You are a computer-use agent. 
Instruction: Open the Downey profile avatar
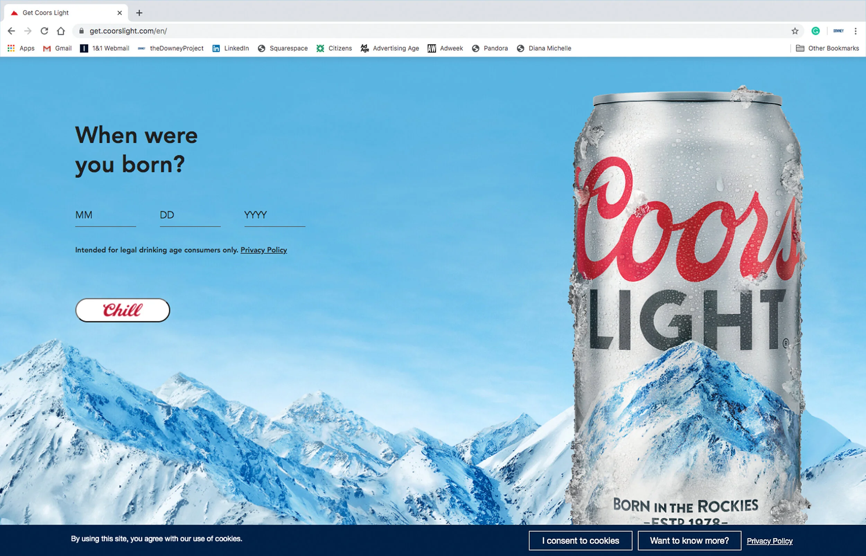click(838, 31)
